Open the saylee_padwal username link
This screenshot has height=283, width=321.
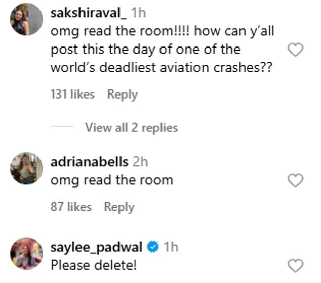[x=97, y=247]
